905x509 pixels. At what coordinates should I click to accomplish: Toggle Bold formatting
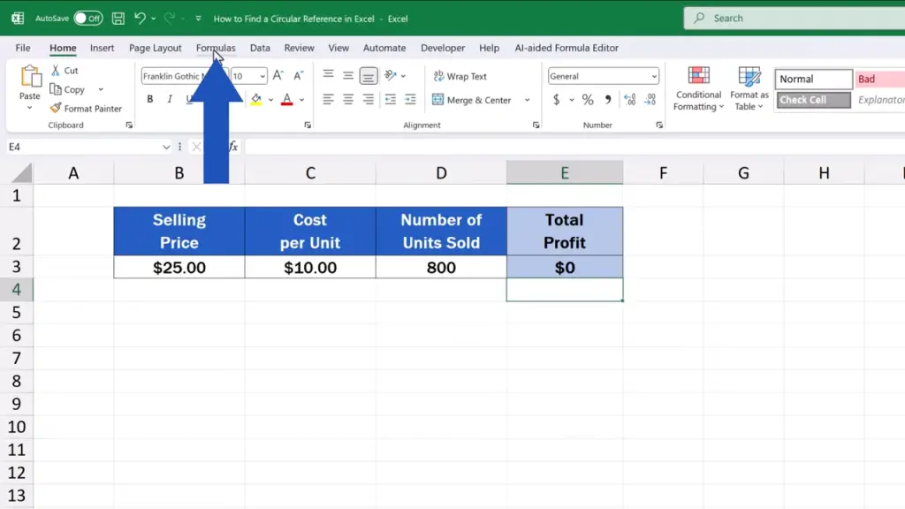(150, 99)
